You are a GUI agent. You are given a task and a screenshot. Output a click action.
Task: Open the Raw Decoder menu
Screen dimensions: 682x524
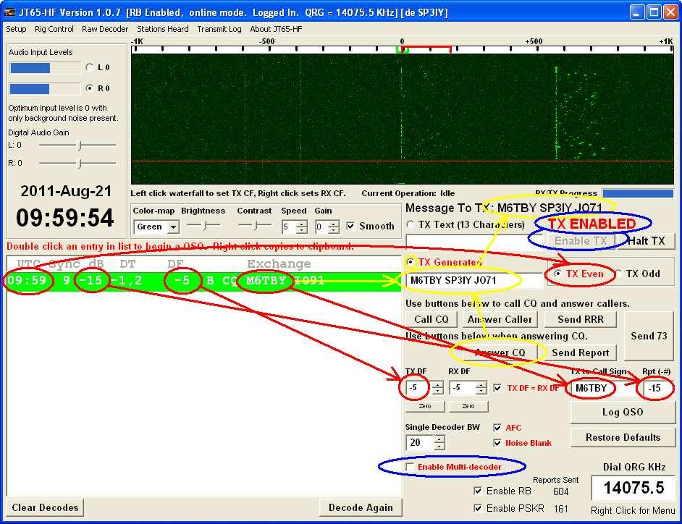(105, 29)
